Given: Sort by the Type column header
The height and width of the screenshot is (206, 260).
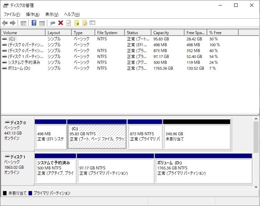Looking at the screenshot, I should pos(83,33).
